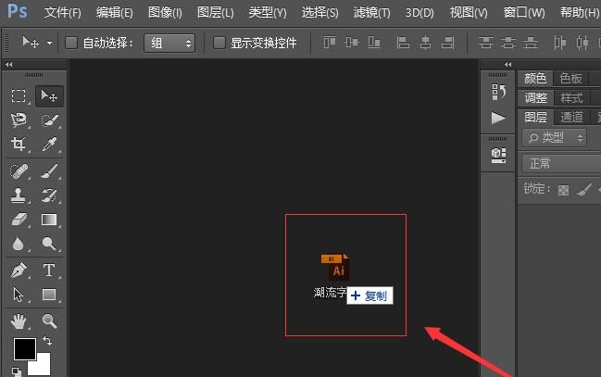Select the Move tool in toolbox
The image size is (601, 377).
pyautogui.click(x=49, y=95)
